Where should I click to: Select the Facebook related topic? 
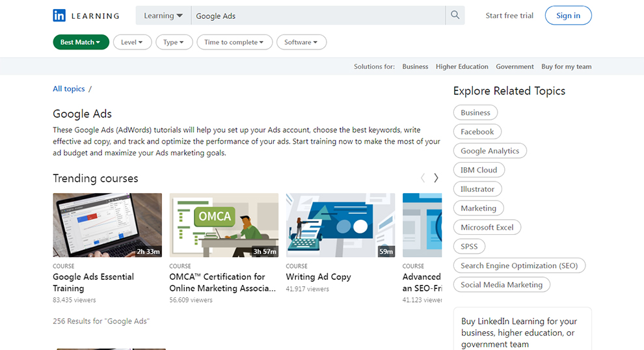(x=477, y=131)
